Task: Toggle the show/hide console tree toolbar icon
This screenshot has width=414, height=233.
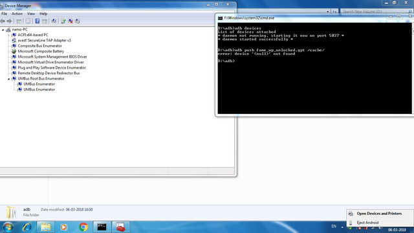Action: [19, 21]
